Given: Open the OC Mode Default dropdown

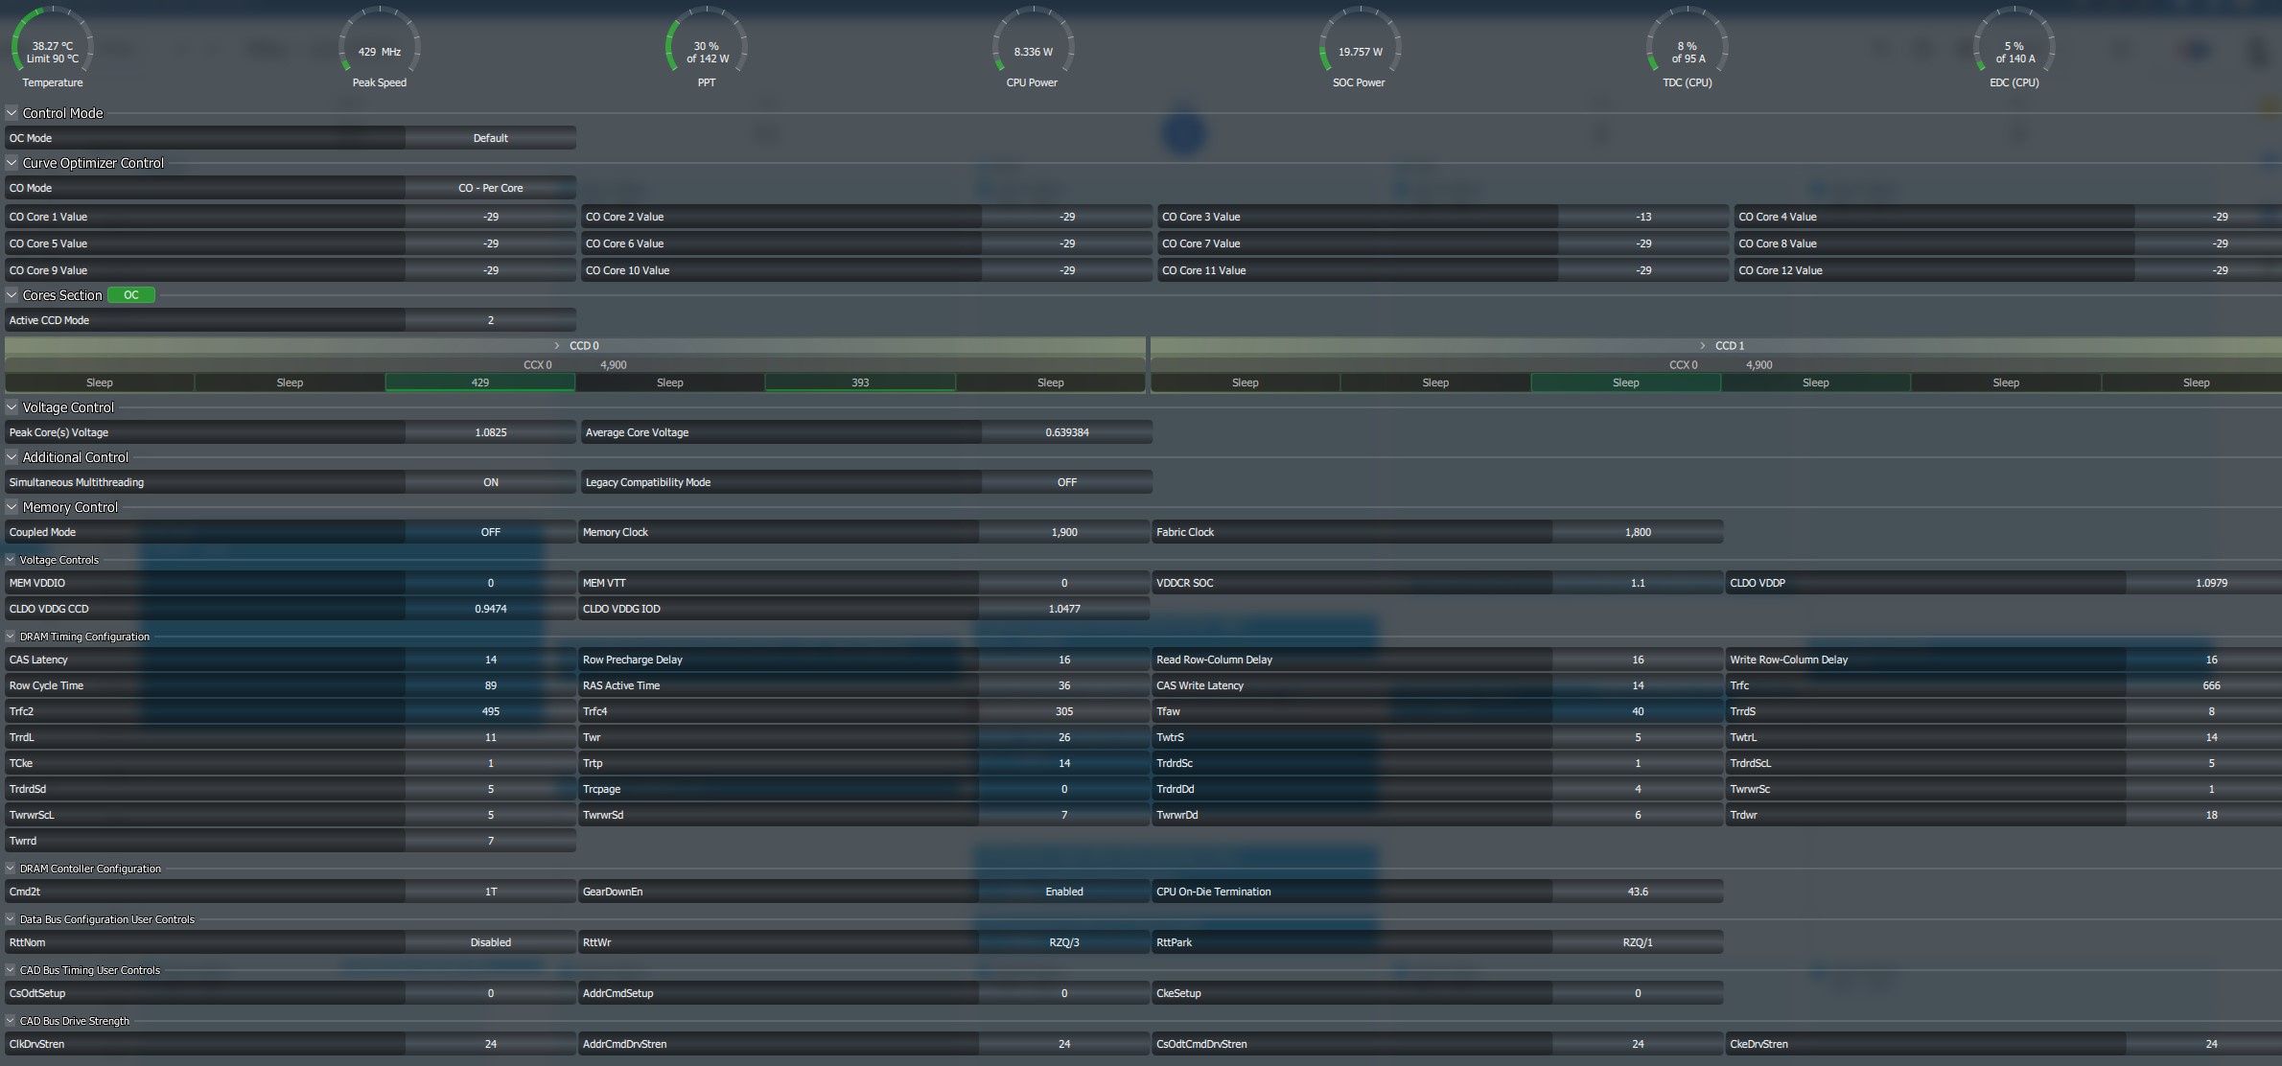Looking at the screenshot, I should (x=490, y=138).
